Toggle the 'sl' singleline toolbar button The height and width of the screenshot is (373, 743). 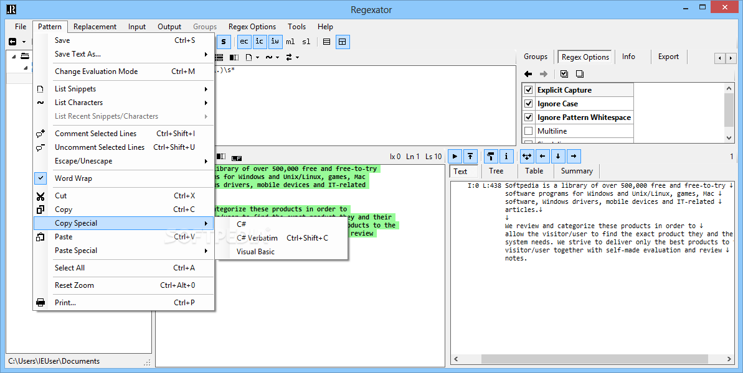point(306,42)
